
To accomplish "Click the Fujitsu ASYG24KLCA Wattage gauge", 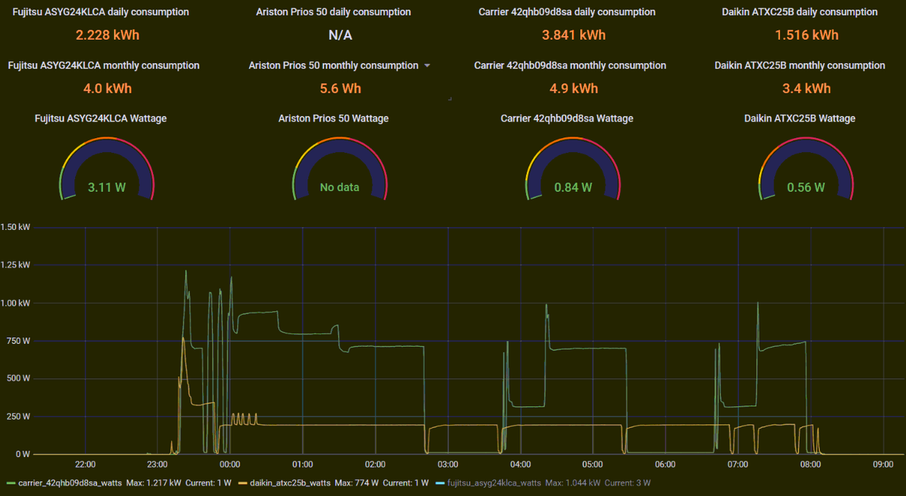I will pyautogui.click(x=107, y=170).
